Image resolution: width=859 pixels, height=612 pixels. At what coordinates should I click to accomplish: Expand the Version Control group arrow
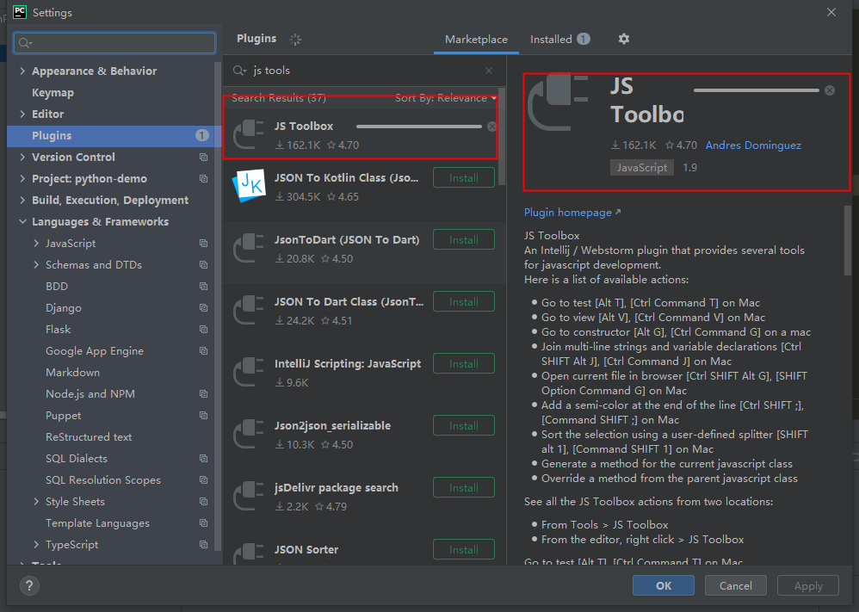(x=22, y=158)
